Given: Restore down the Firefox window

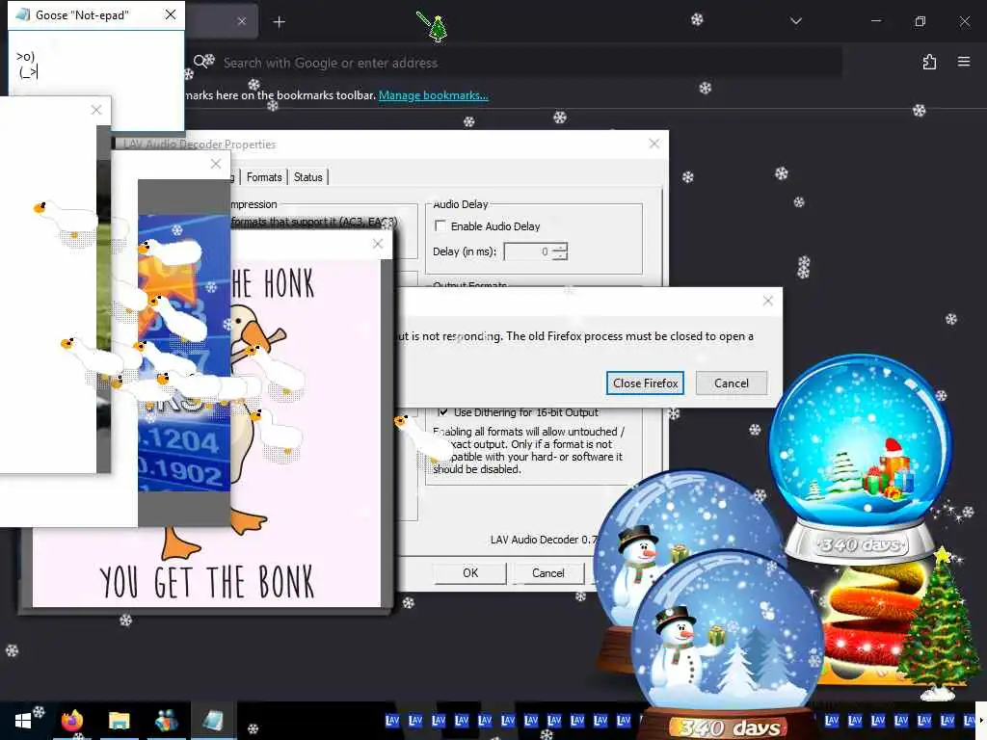Looking at the screenshot, I should pyautogui.click(x=920, y=21).
